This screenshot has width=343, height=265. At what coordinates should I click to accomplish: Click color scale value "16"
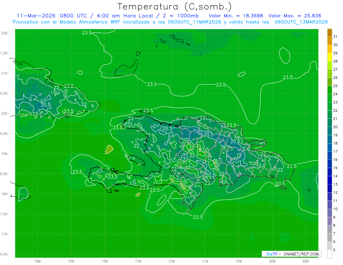(336, 160)
